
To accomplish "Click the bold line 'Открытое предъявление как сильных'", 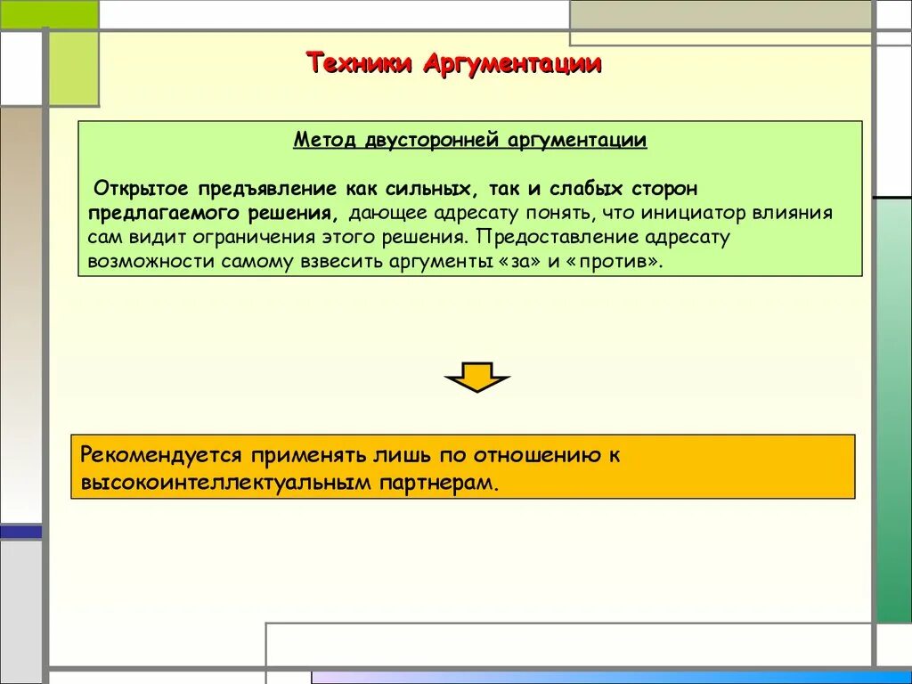I will [x=282, y=189].
